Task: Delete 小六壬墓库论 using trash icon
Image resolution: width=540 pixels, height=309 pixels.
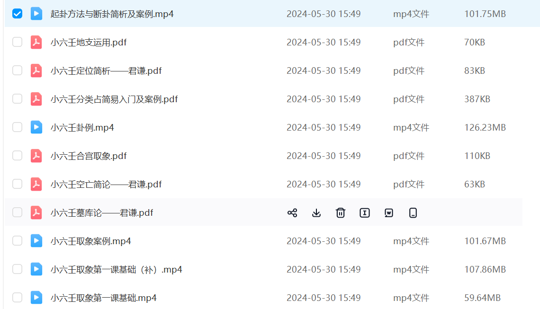Action: pos(341,213)
